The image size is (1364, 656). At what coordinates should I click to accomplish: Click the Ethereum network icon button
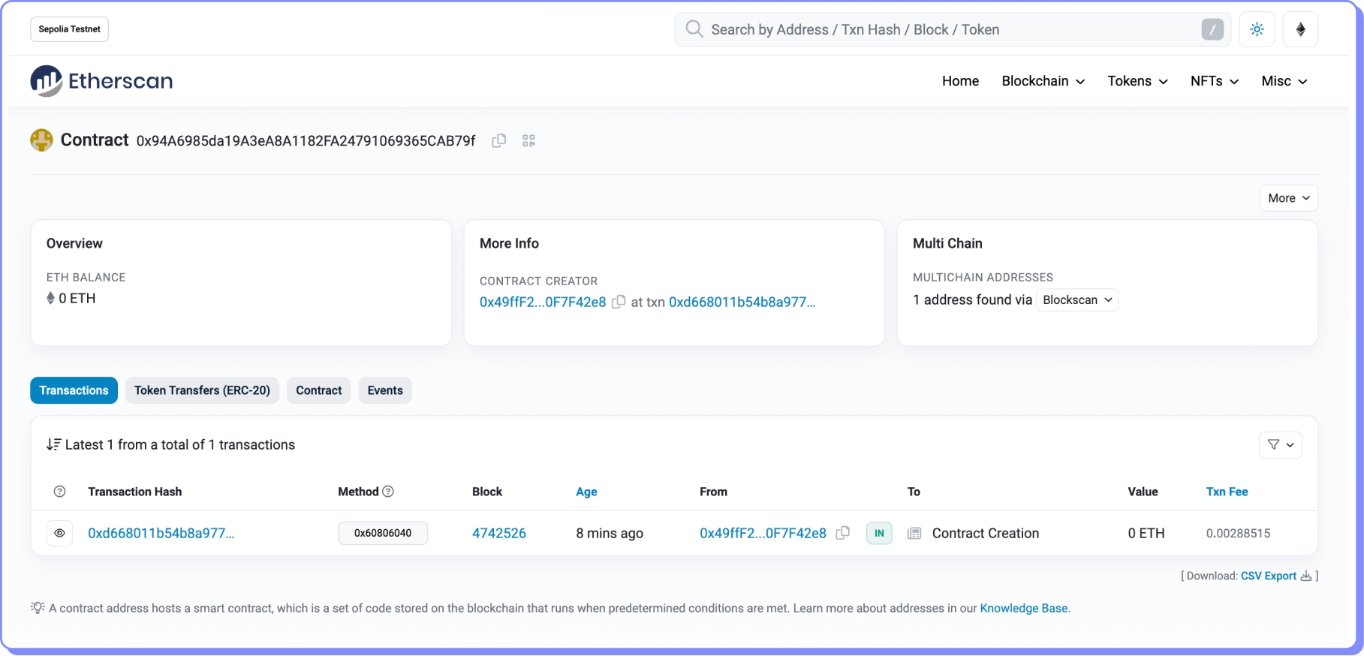pos(1300,30)
